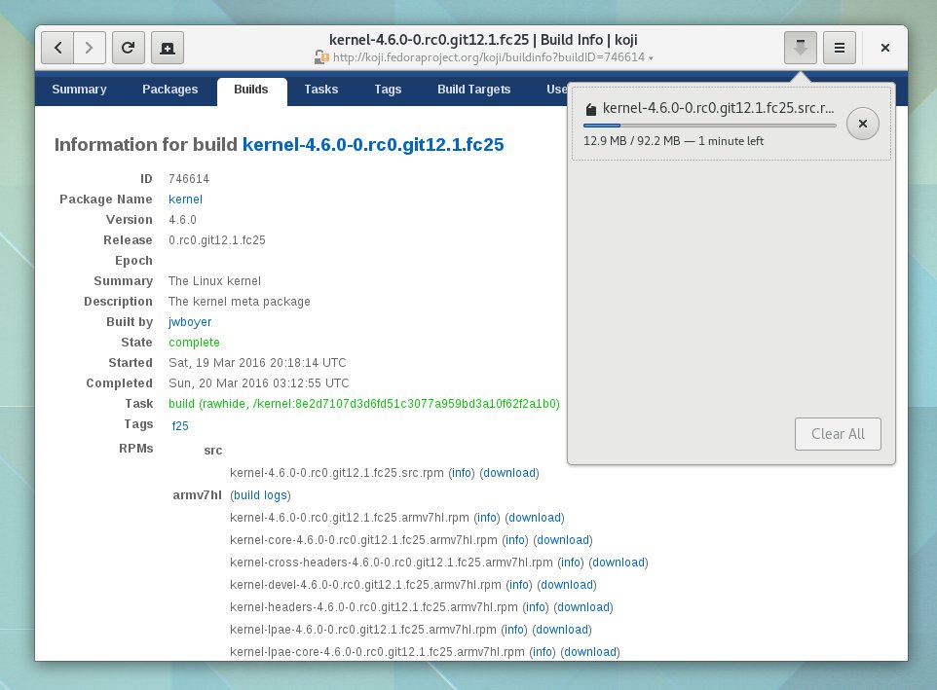Click the download progress bar
The width and height of the screenshot is (937, 690).
(709, 125)
